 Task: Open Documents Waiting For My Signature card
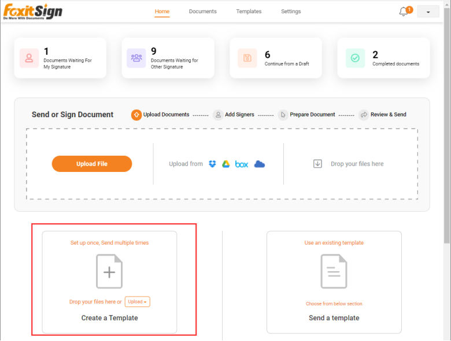click(x=60, y=58)
